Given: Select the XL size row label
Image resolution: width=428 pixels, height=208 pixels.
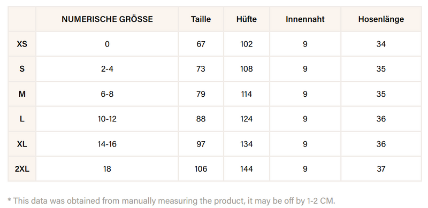Looking at the screenshot, I should click(x=22, y=144).
